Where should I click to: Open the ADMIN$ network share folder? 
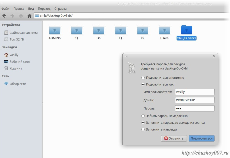(x=54, y=30)
